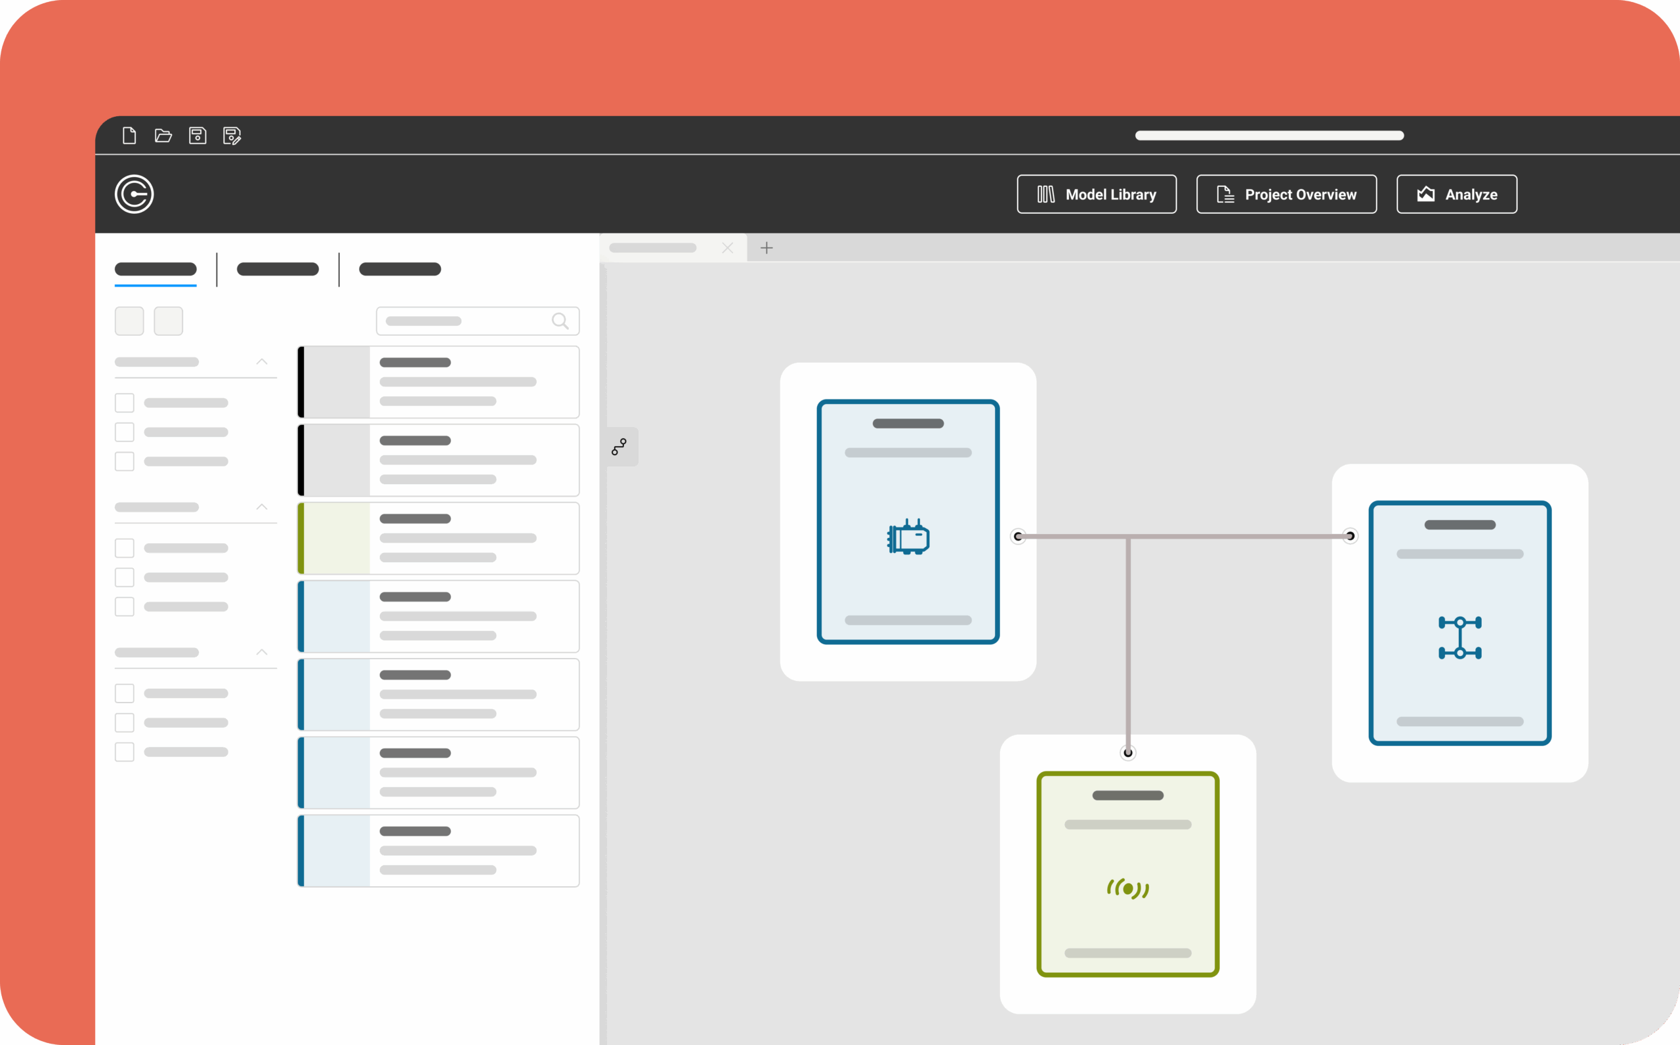Collapse the third filter group chevron
Image resolution: width=1680 pixels, height=1045 pixels.
point(262,653)
